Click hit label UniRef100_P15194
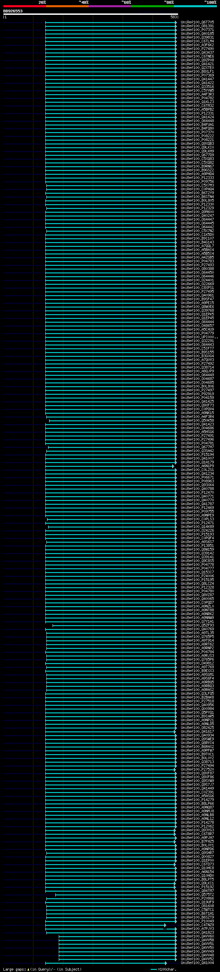This screenshot has width=220, height=972. coord(197,455)
